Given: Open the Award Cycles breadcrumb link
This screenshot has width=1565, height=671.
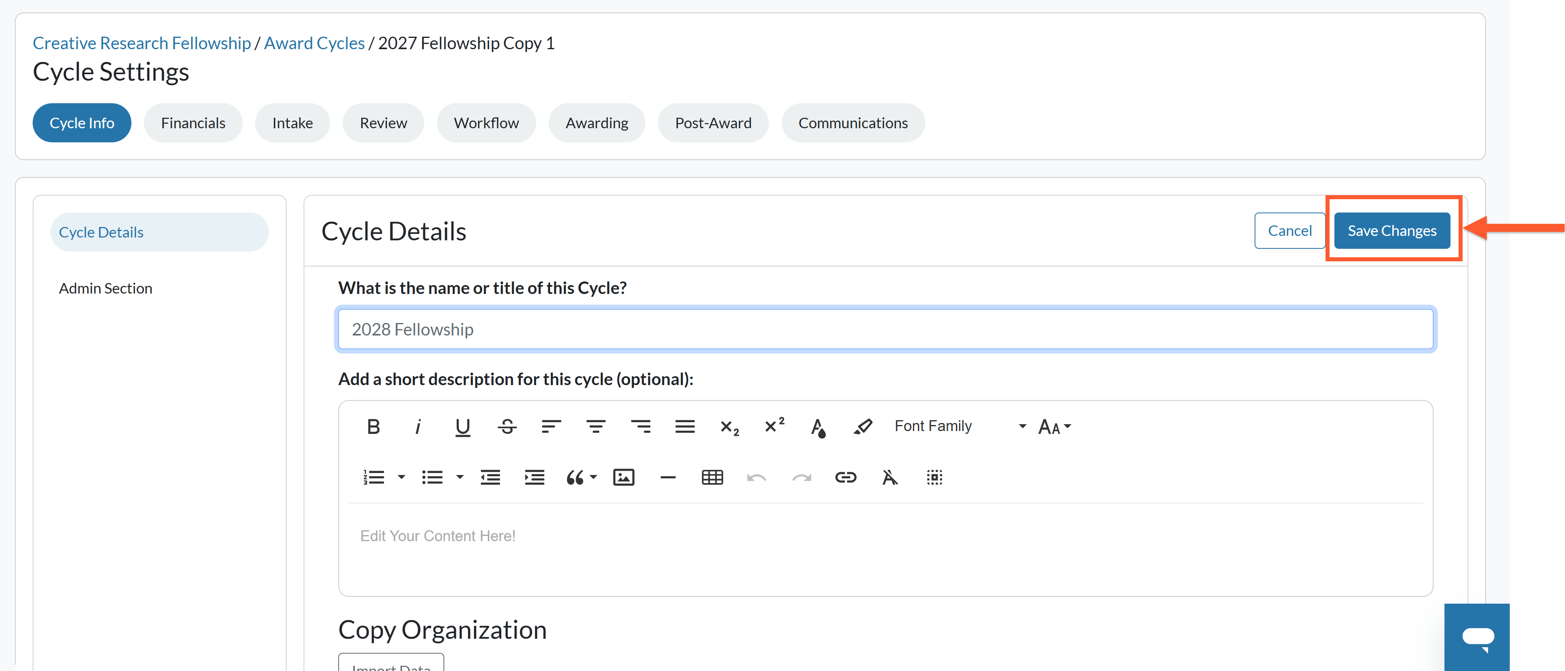Looking at the screenshot, I should pos(314,43).
